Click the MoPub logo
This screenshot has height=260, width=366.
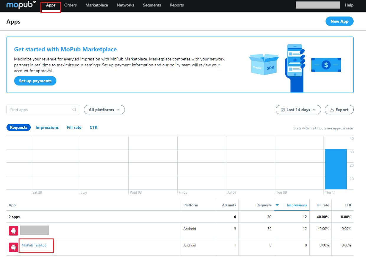click(21, 5)
